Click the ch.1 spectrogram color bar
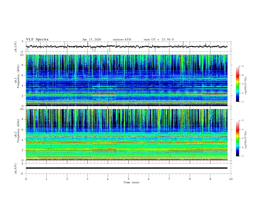This screenshot has height=201, width=260. 237,84
